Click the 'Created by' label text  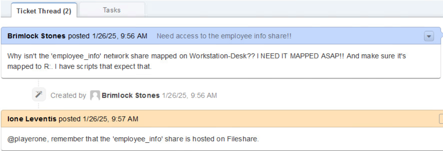pyautogui.click(x=68, y=95)
